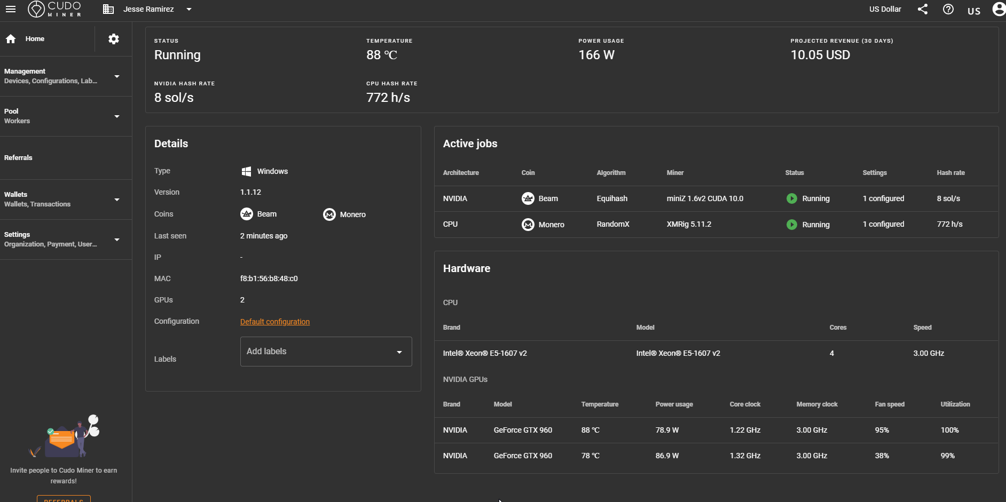Click the Monero coin icon in Details
This screenshot has width=1006, height=502.
coord(329,214)
